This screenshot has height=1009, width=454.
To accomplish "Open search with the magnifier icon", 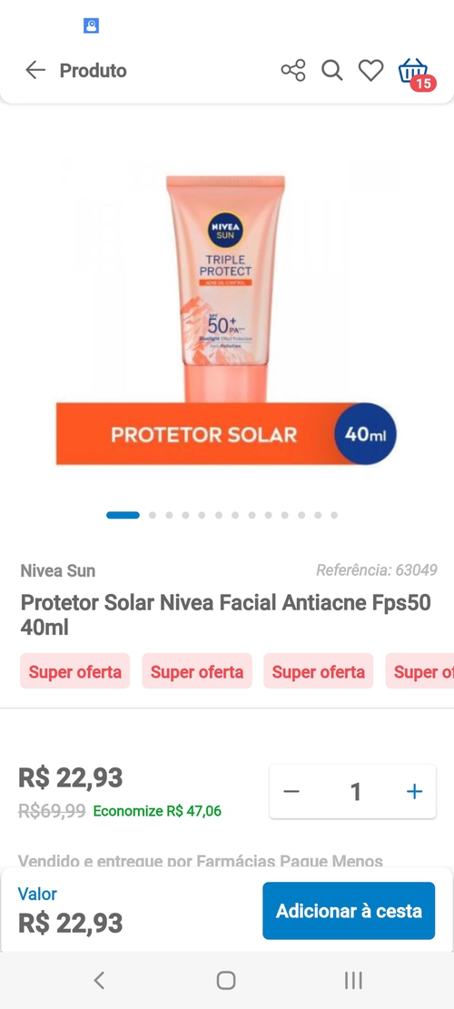I will click(331, 70).
